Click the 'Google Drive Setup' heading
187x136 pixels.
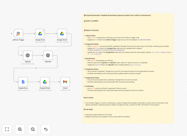[x=92, y=44]
